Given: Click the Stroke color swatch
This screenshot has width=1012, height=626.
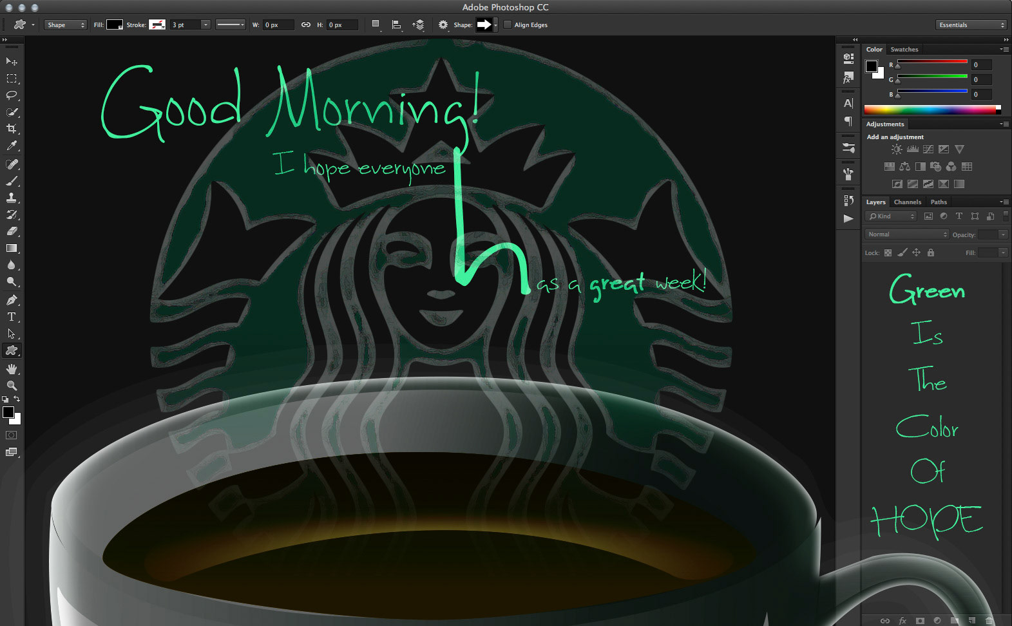Looking at the screenshot, I should click(x=157, y=25).
